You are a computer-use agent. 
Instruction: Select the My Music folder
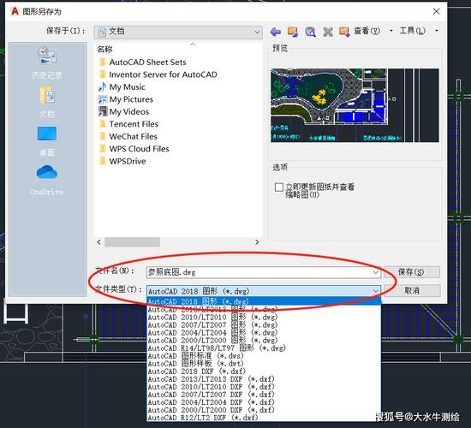pyautogui.click(x=122, y=86)
